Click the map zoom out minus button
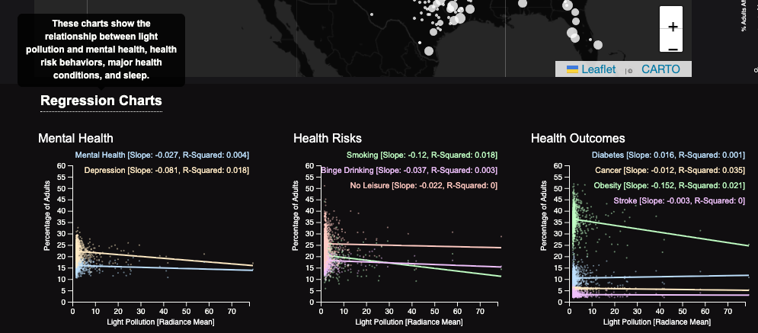Screen dimensions: 758x333 (x=671, y=47)
